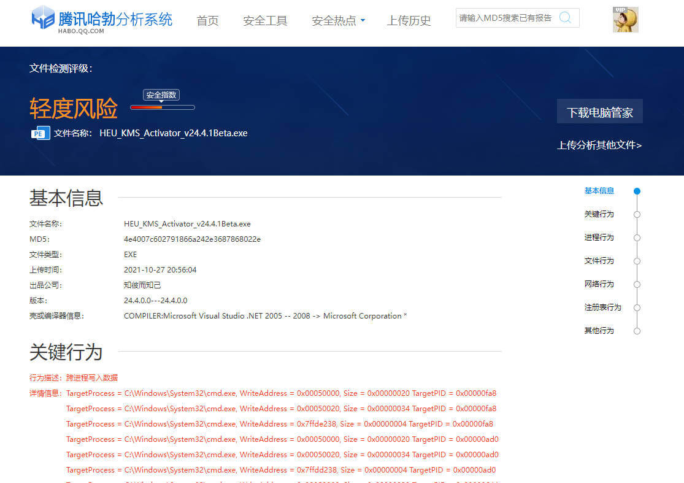The image size is (684, 483).
Task: Select the 注册表行为 timeline dot
Action: coord(637,307)
